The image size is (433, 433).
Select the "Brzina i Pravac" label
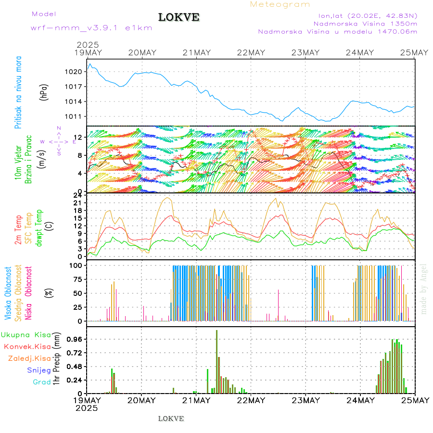(x=28, y=159)
